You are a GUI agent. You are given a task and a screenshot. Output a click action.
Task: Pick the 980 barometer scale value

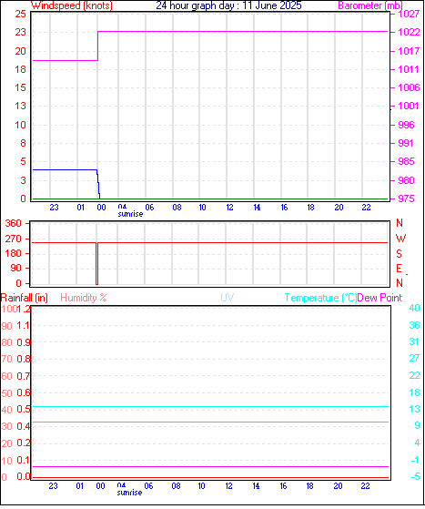click(406, 180)
